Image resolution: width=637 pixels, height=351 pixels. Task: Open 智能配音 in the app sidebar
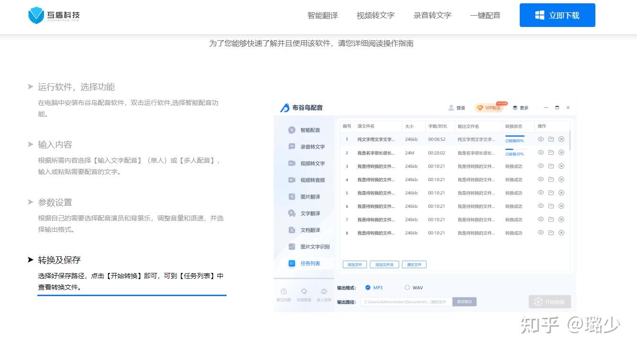point(304,130)
